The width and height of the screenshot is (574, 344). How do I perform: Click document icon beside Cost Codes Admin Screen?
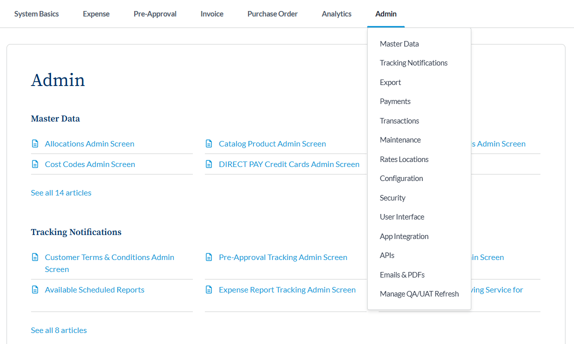click(x=35, y=164)
